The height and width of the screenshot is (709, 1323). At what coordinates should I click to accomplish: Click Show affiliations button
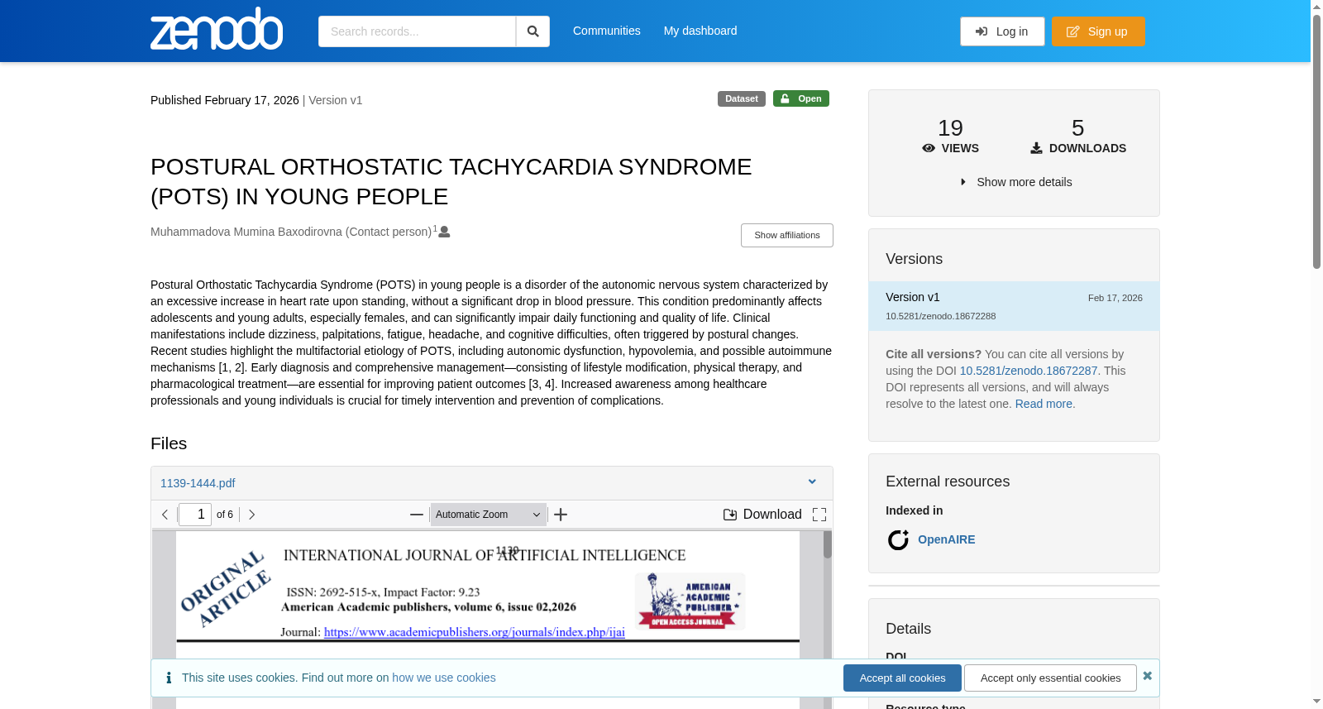(787, 235)
